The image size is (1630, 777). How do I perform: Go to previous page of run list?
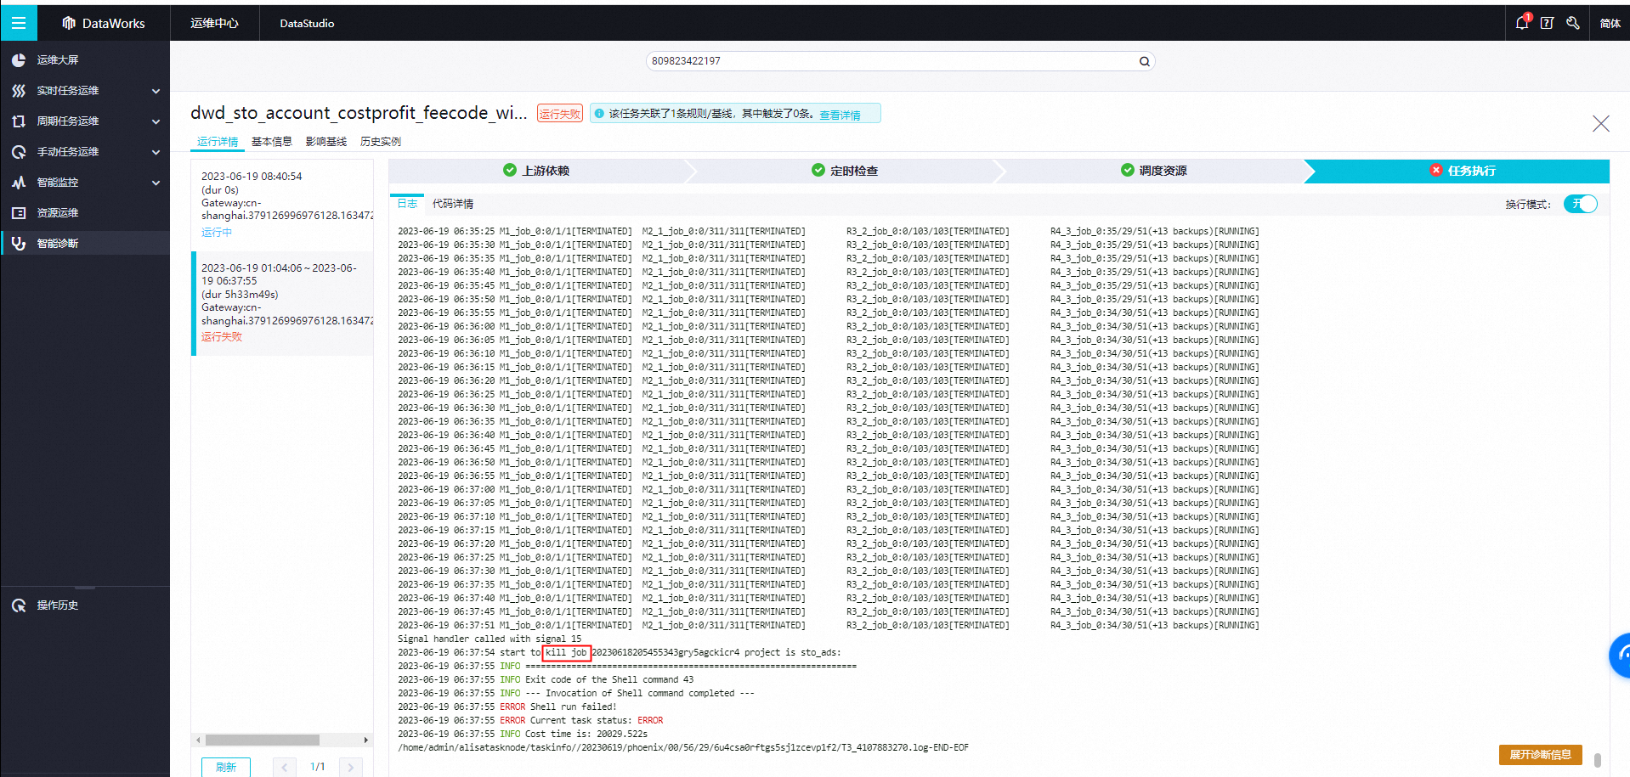tap(285, 767)
